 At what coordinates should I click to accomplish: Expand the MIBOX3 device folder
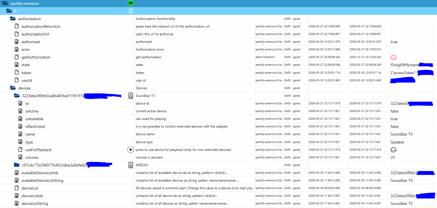click(17, 165)
